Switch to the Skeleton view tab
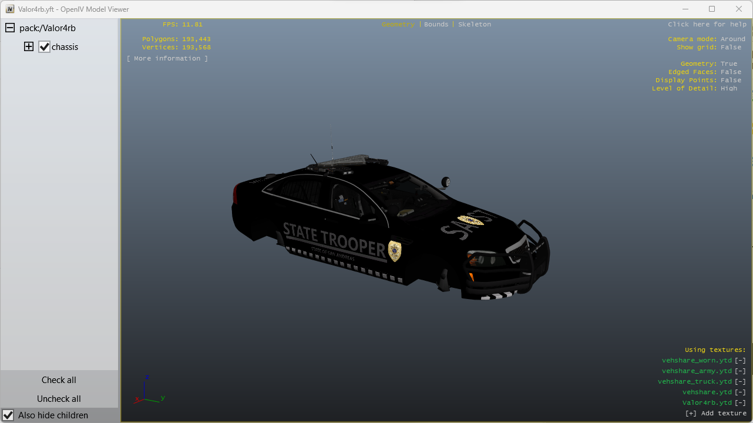Image resolution: width=753 pixels, height=423 pixels. click(x=474, y=25)
